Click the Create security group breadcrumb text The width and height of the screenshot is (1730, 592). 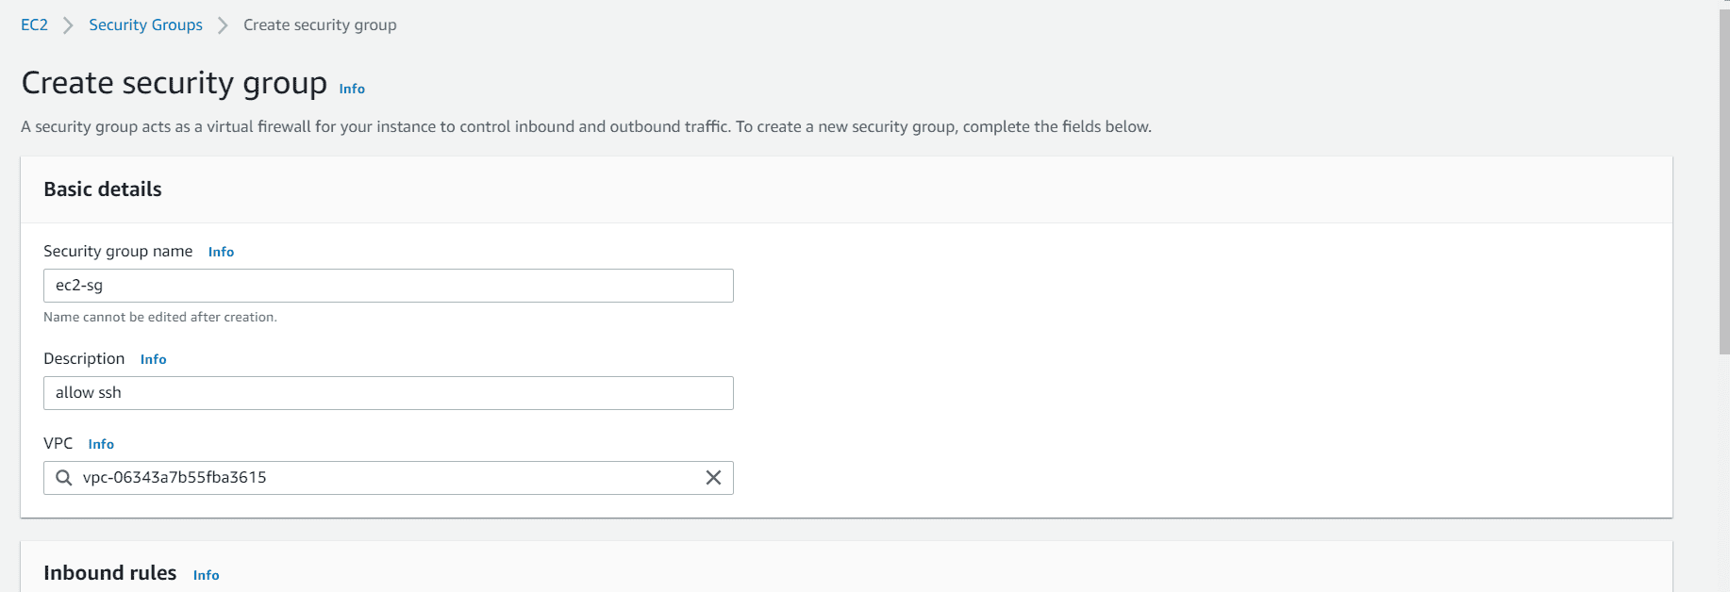point(320,25)
